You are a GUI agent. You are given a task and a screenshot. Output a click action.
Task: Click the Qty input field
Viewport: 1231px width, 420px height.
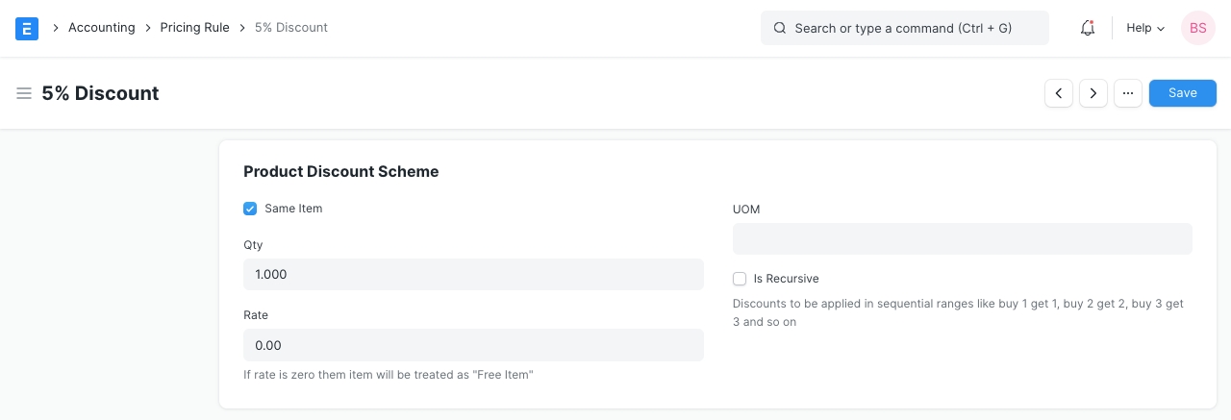473,275
